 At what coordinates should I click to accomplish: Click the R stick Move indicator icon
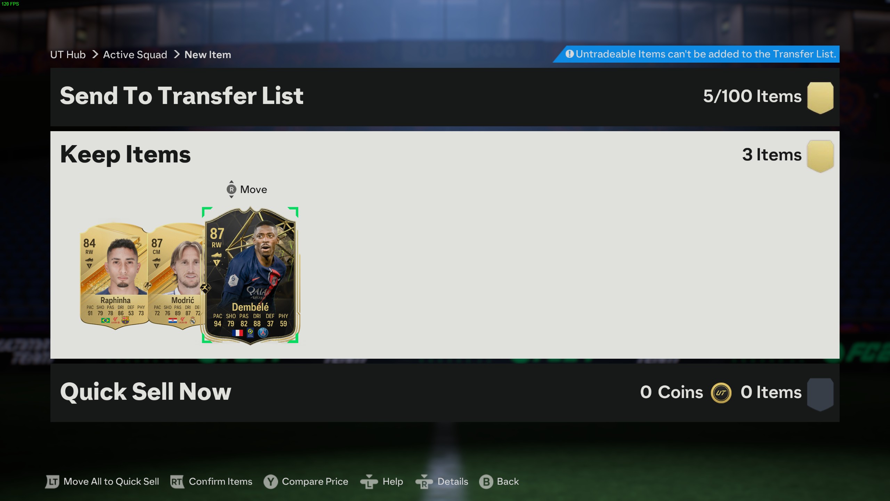[x=231, y=190]
